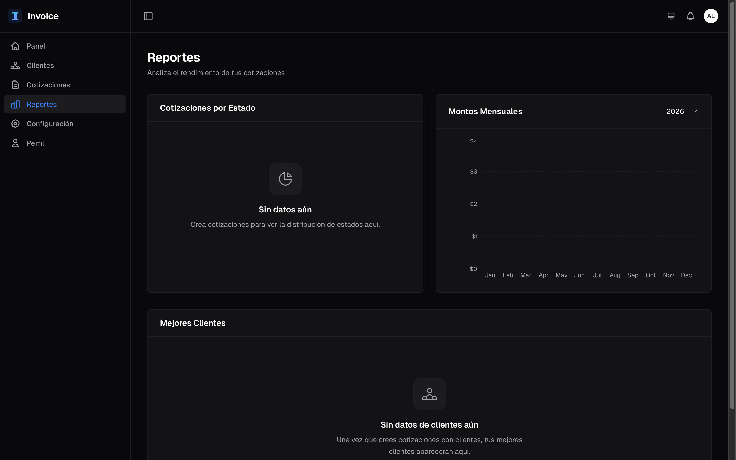Navigate to Panel in the sidebar

[x=36, y=46]
